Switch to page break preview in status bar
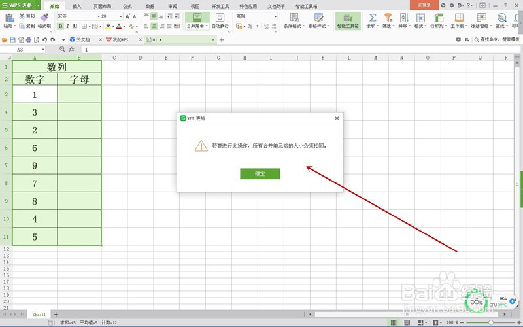Viewport: 523px width, 327px height. coord(407,322)
